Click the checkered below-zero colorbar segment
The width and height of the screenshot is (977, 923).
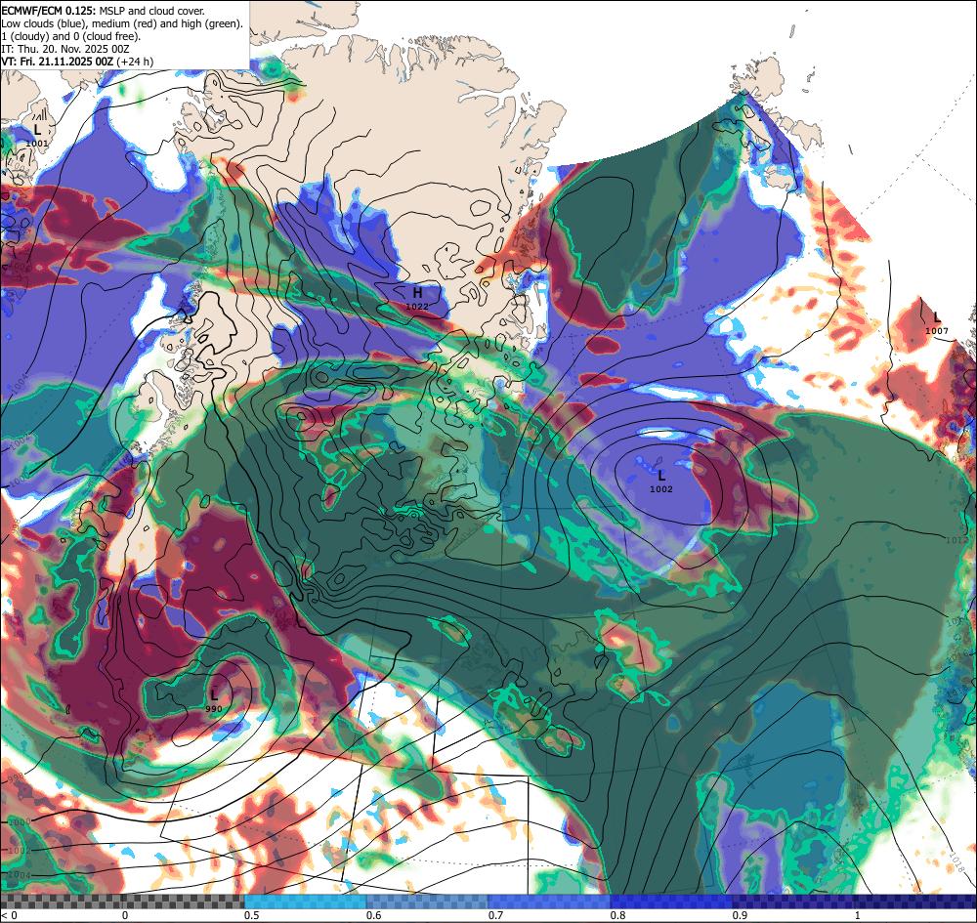pos(123,902)
